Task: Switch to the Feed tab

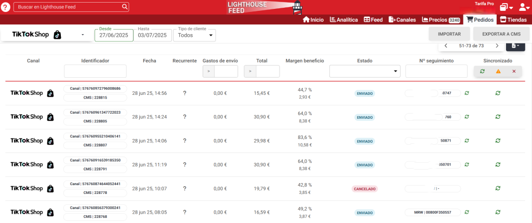Action: coord(373,20)
